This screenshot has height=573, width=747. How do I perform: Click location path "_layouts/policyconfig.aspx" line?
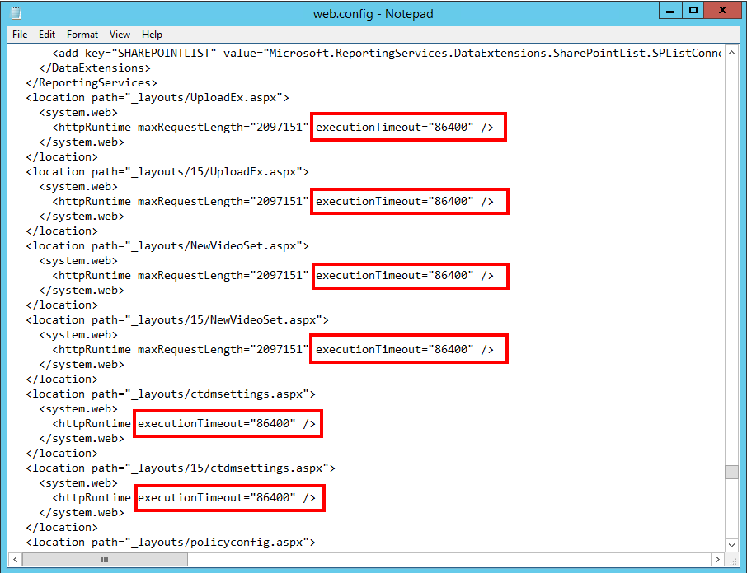coord(171,543)
